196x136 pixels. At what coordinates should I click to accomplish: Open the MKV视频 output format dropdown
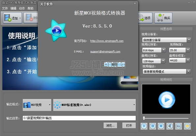tap(37, 105)
